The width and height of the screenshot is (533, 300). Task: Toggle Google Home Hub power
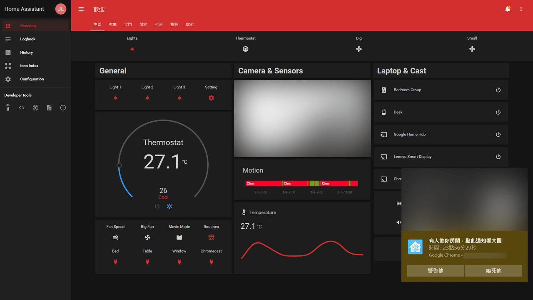498,135
